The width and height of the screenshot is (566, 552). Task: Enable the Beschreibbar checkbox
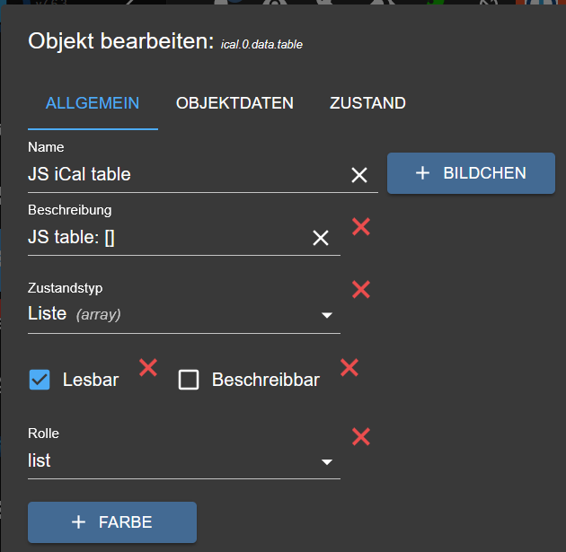pyautogui.click(x=189, y=380)
